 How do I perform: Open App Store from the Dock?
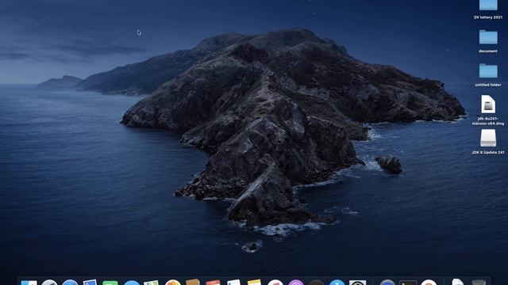[x=337, y=283]
